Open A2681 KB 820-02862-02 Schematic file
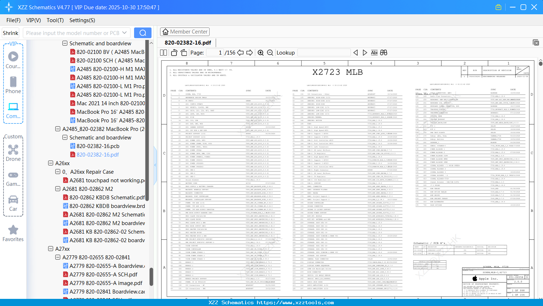Screen dimensions: 543x306 104,232
